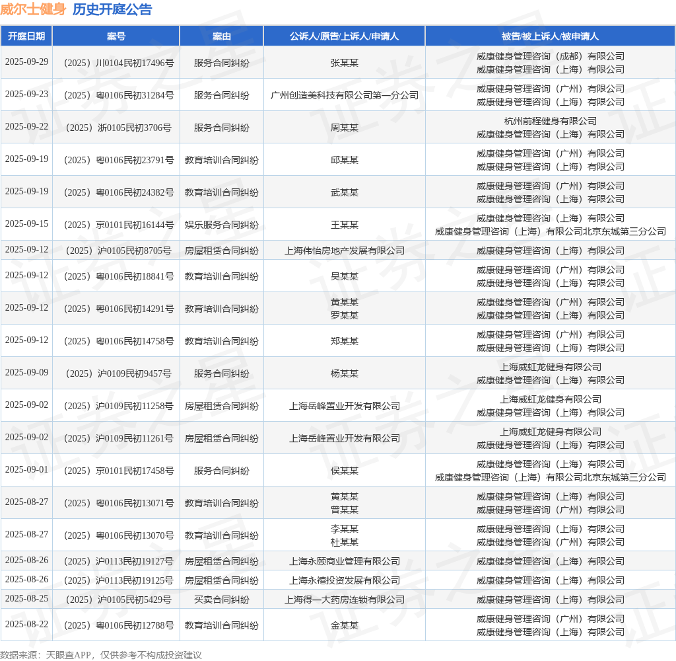This screenshot has width=676, height=661.
Task: Select plaintiff 邱某某
Action: click(x=345, y=160)
